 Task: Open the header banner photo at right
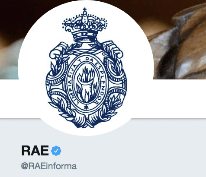[179, 39]
